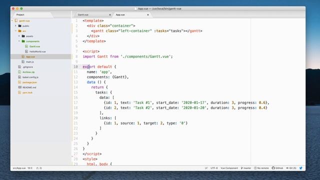Collapse the src folder arrow

coord(15,31)
